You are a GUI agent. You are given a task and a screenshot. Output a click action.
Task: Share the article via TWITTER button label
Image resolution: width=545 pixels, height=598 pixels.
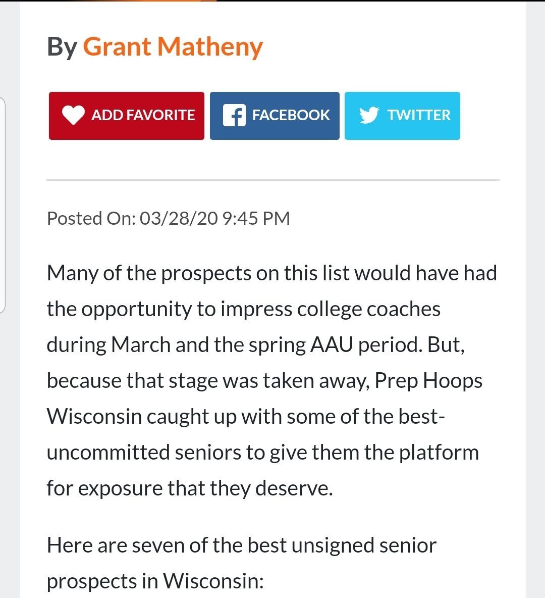coord(418,115)
